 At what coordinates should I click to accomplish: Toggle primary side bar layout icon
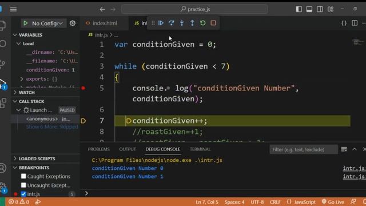[299, 9]
